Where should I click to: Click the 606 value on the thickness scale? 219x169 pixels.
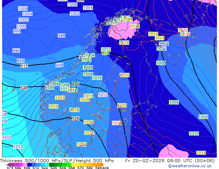click(105, 168)
